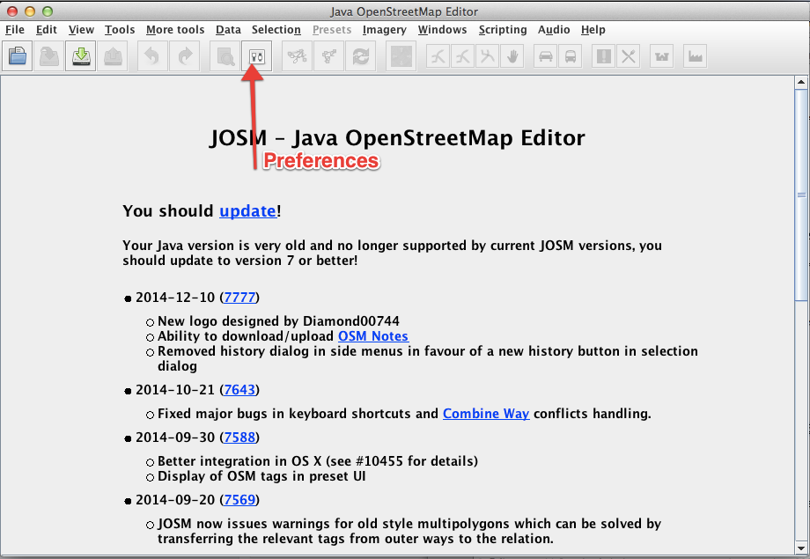Follow the "update" link
The height and width of the screenshot is (559, 810).
pyautogui.click(x=248, y=211)
